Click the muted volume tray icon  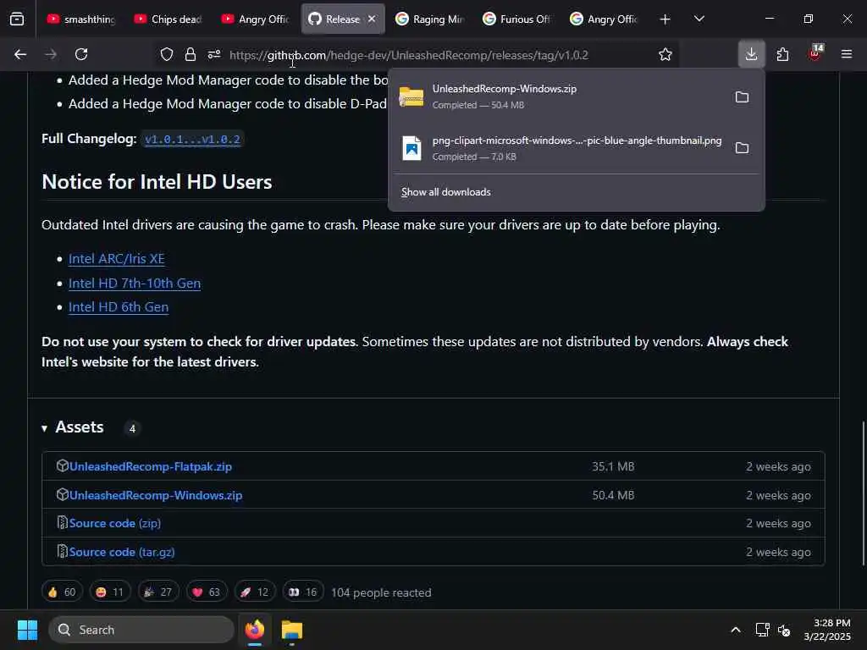[x=784, y=630]
